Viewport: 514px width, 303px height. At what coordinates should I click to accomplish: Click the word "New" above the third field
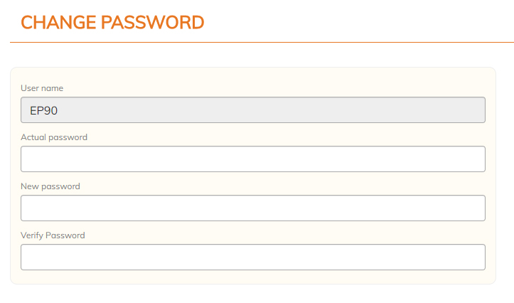tap(30, 186)
